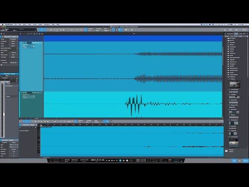The image size is (249, 187).
Task: Click the Mix button at bottom right
Action: (240, 161)
